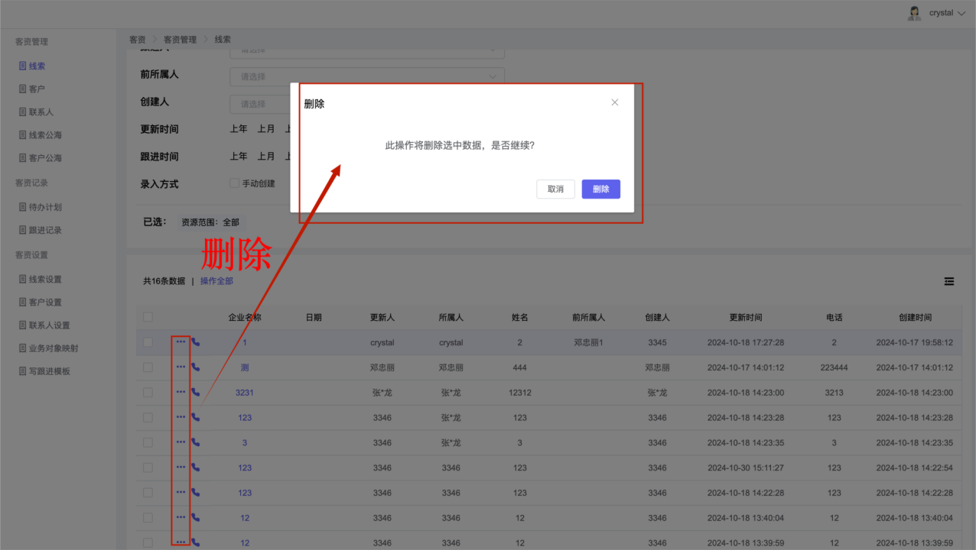Open 业务对象映射 in sidebar

[x=54, y=348]
